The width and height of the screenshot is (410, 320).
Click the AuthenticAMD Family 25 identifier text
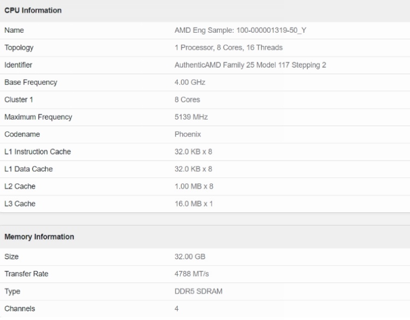[250, 65]
